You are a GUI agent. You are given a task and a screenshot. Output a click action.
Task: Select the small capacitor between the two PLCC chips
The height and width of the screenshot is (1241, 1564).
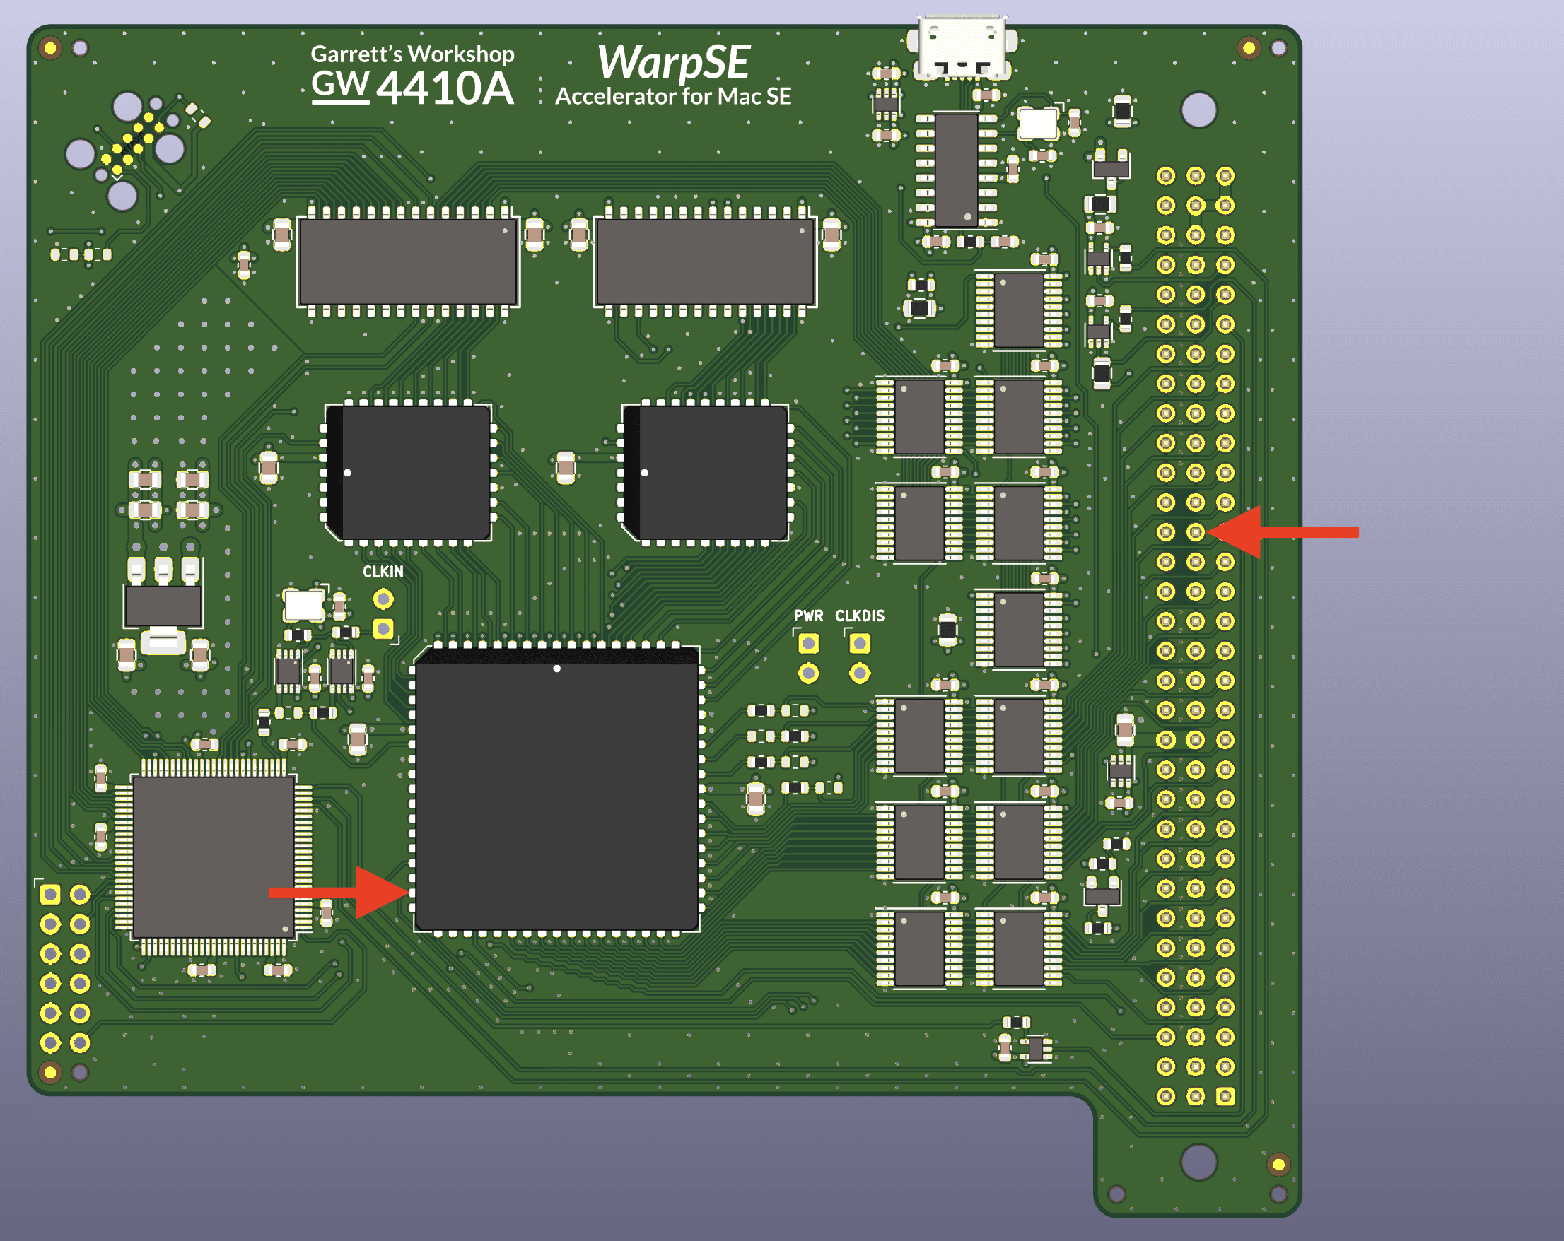(x=565, y=468)
